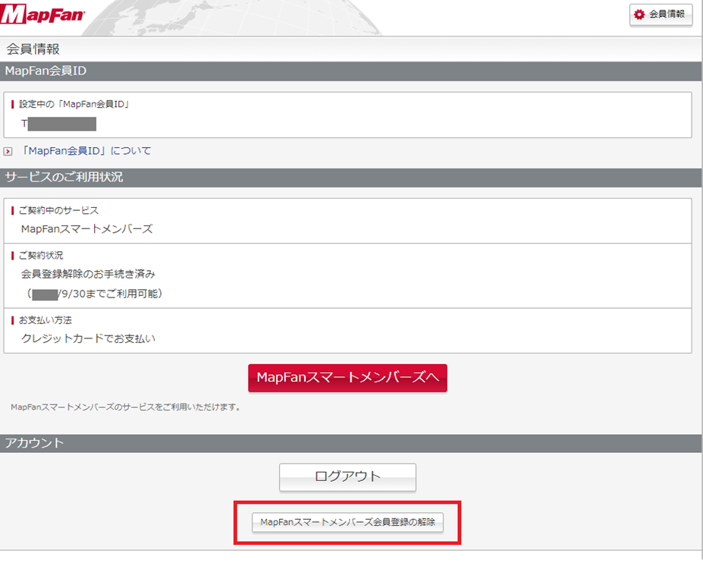
Task: Click the MapFan会員ID section header
Action: 350,71
